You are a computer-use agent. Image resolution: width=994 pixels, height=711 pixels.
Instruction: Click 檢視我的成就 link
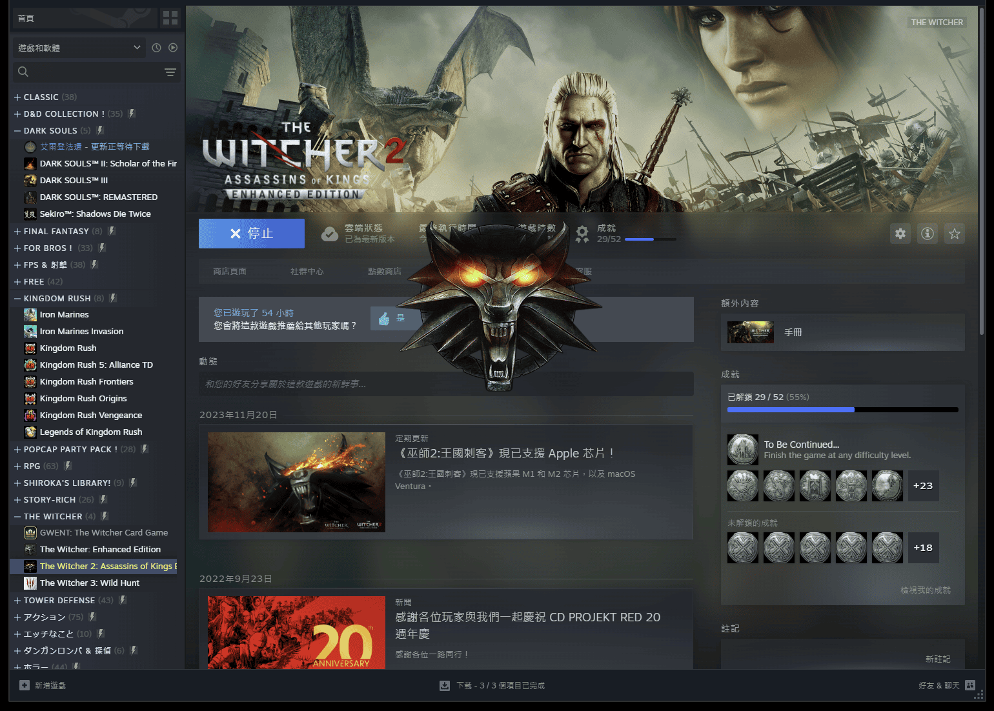tap(926, 590)
